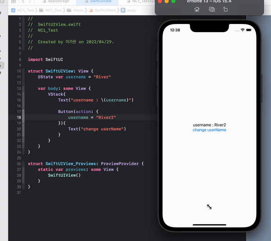The width and height of the screenshot is (271, 241).
Task: Click Text("username : \(username)") code line
Action: [x=96, y=100]
